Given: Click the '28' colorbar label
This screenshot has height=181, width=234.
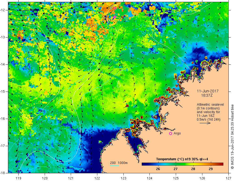Looking at the screenshot, I should (x=193, y=169).
